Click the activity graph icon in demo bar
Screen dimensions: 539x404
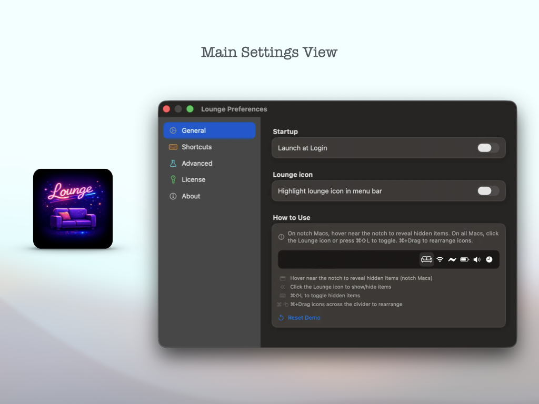point(452,259)
